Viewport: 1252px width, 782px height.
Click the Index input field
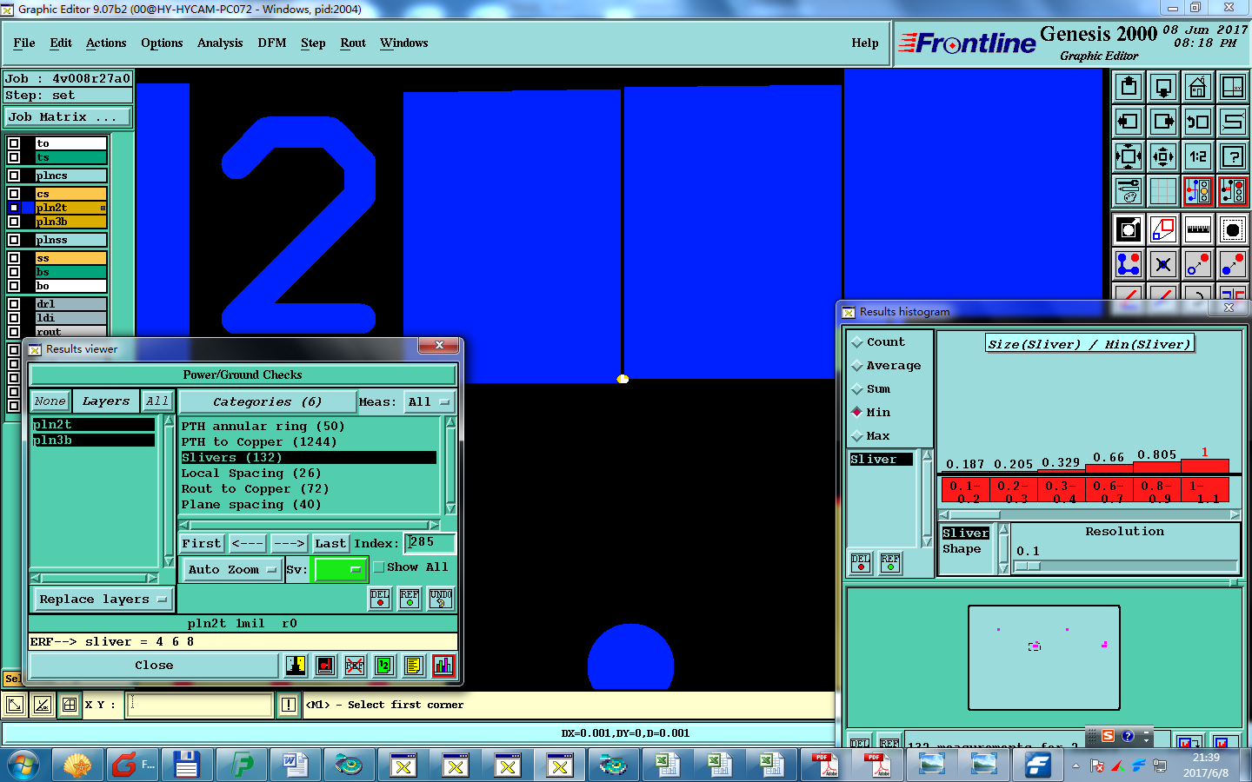[x=430, y=543]
